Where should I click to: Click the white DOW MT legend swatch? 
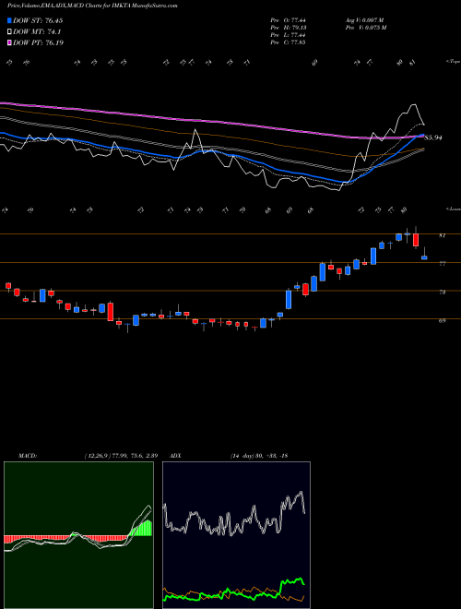pos(10,32)
